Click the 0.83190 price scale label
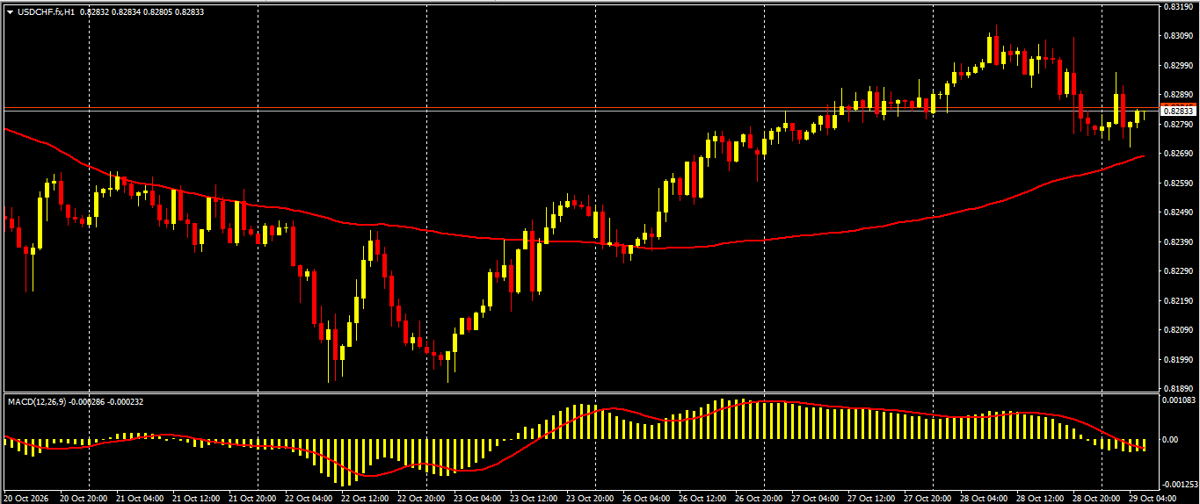 [x=1178, y=7]
